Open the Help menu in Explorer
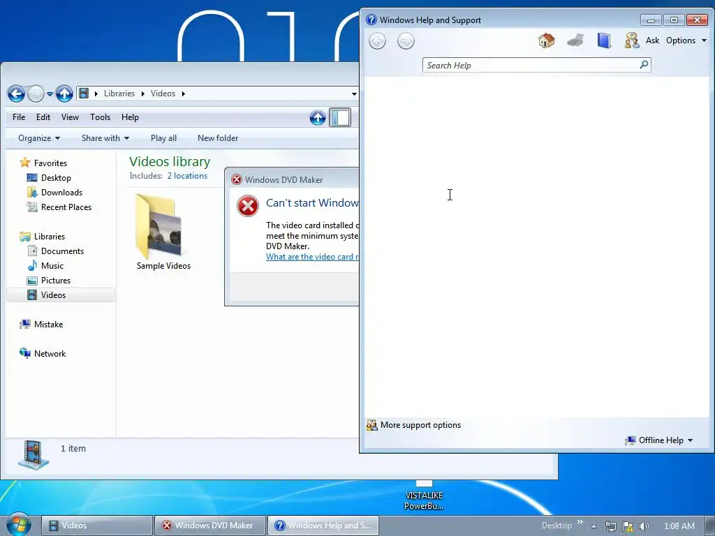The width and height of the screenshot is (715, 536). (130, 117)
